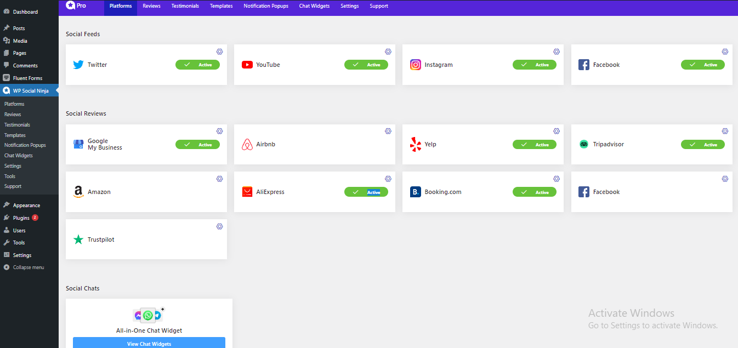Open gear icon on Social Feeds Facebook card
Screen dimensions: 738x348
tap(725, 52)
